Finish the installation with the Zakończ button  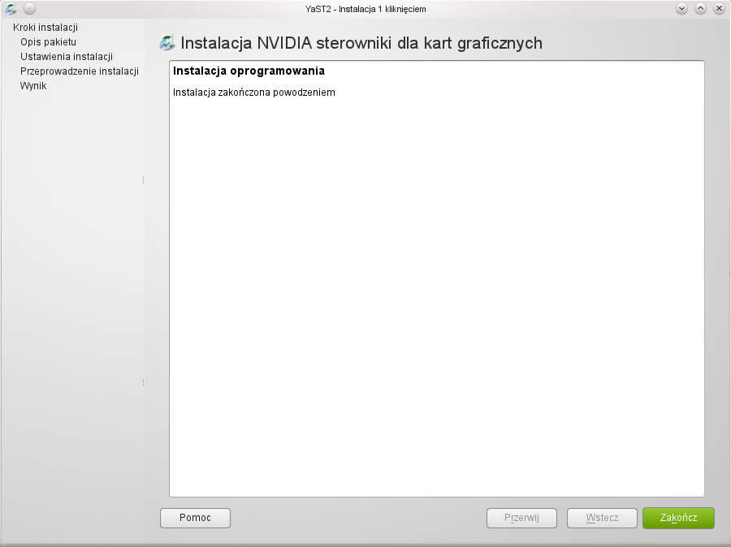point(678,518)
